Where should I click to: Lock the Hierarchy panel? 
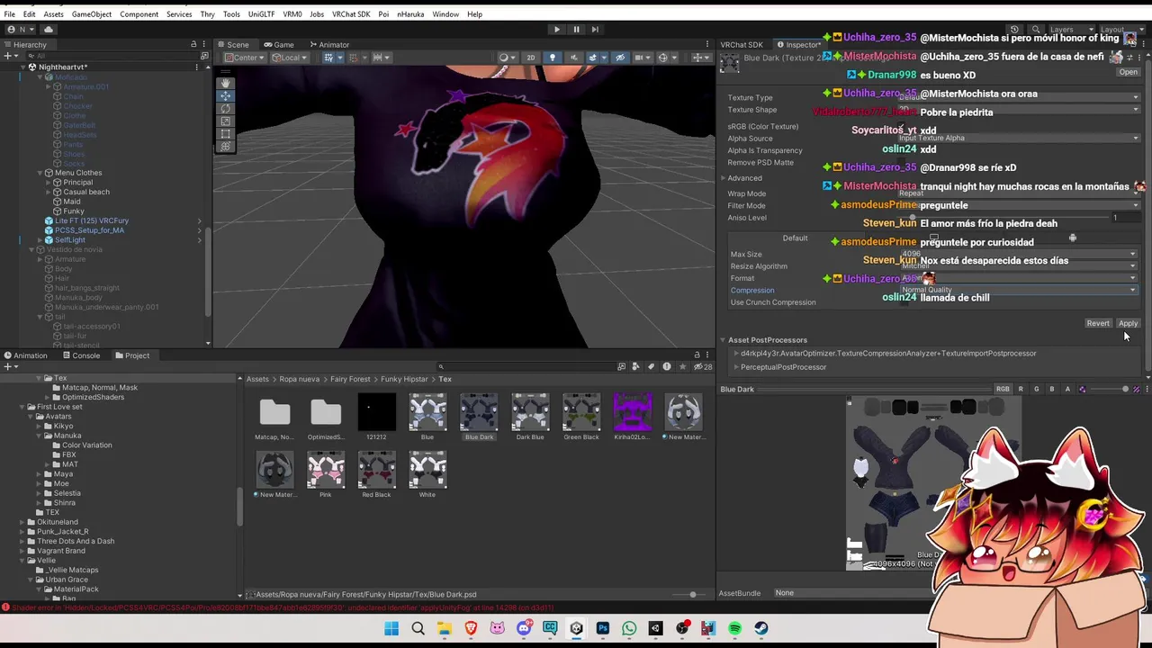point(193,44)
